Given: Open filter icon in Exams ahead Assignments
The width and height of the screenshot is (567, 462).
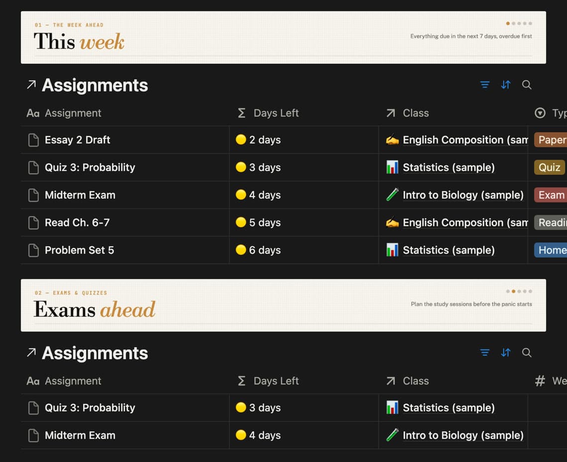Looking at the screenshot, I should 484,352.
